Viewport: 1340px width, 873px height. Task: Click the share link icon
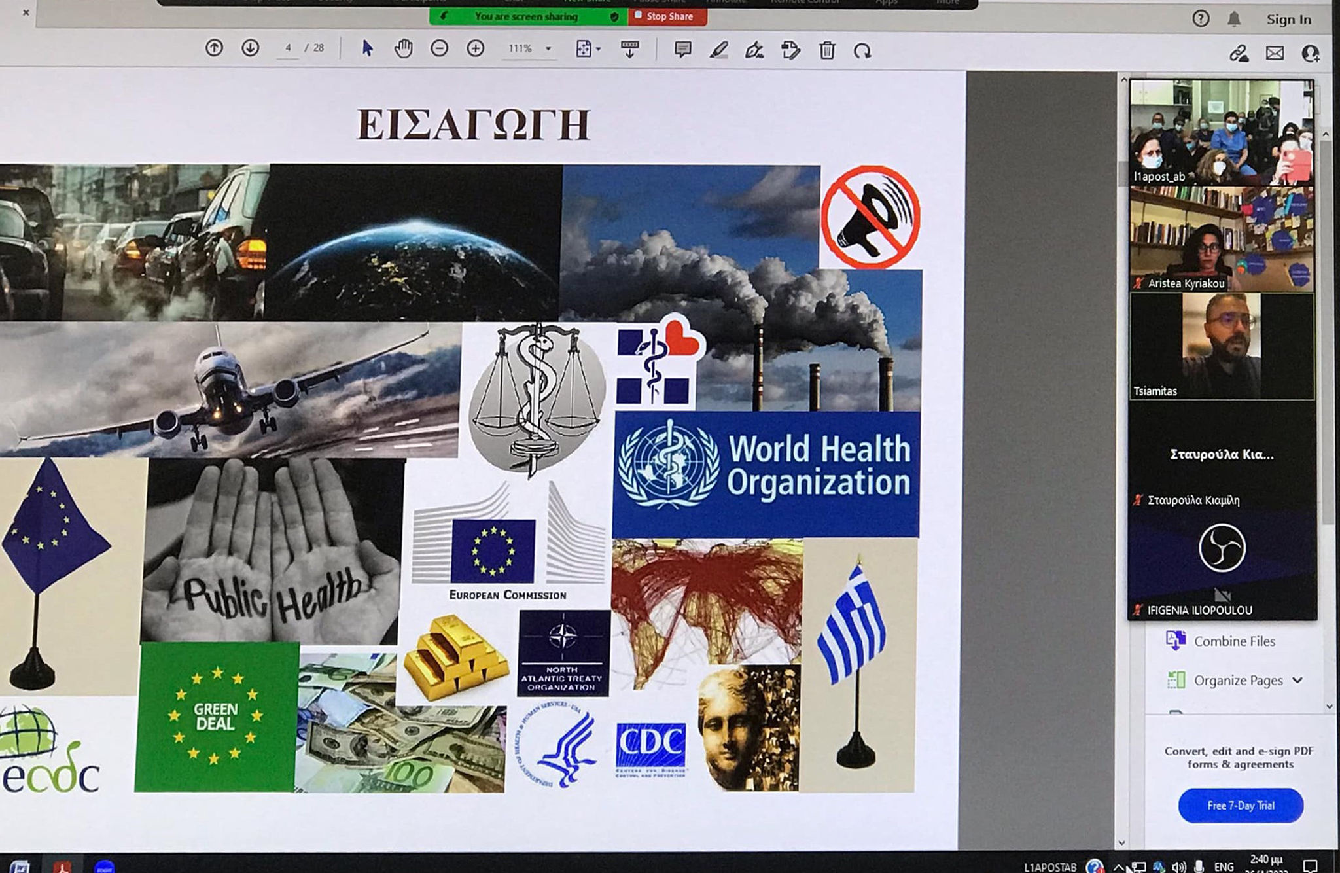click(1239, 53)
